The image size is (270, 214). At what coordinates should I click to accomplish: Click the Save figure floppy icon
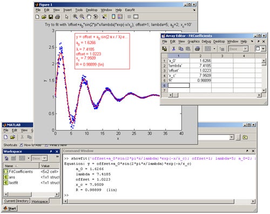pos(51,17)
